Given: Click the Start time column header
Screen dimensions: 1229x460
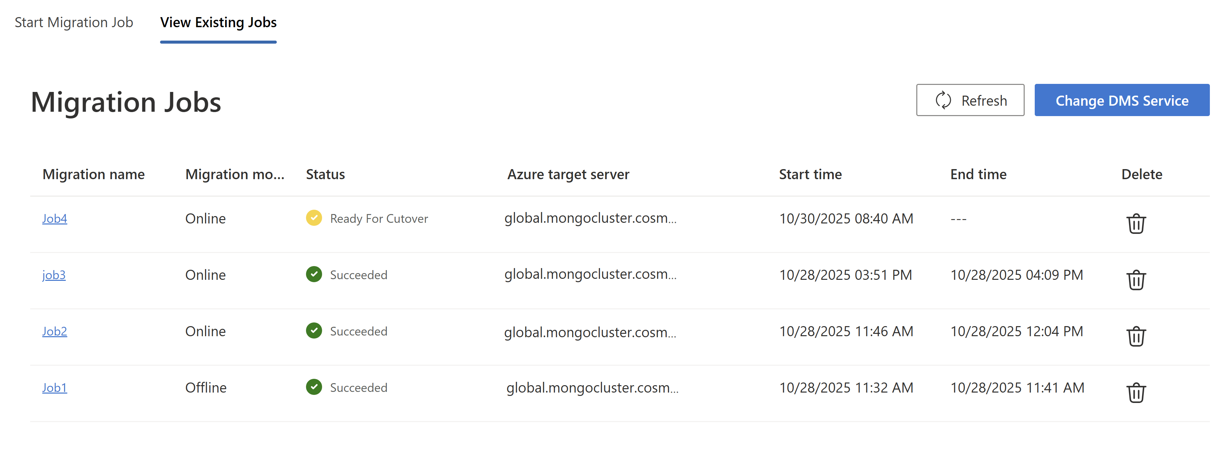Looking at the screenshot, I should [810, 174].
